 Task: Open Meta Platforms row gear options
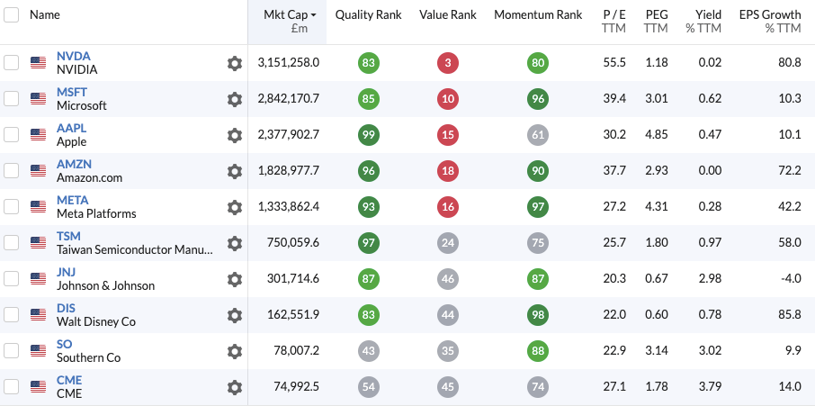point(235,207)
